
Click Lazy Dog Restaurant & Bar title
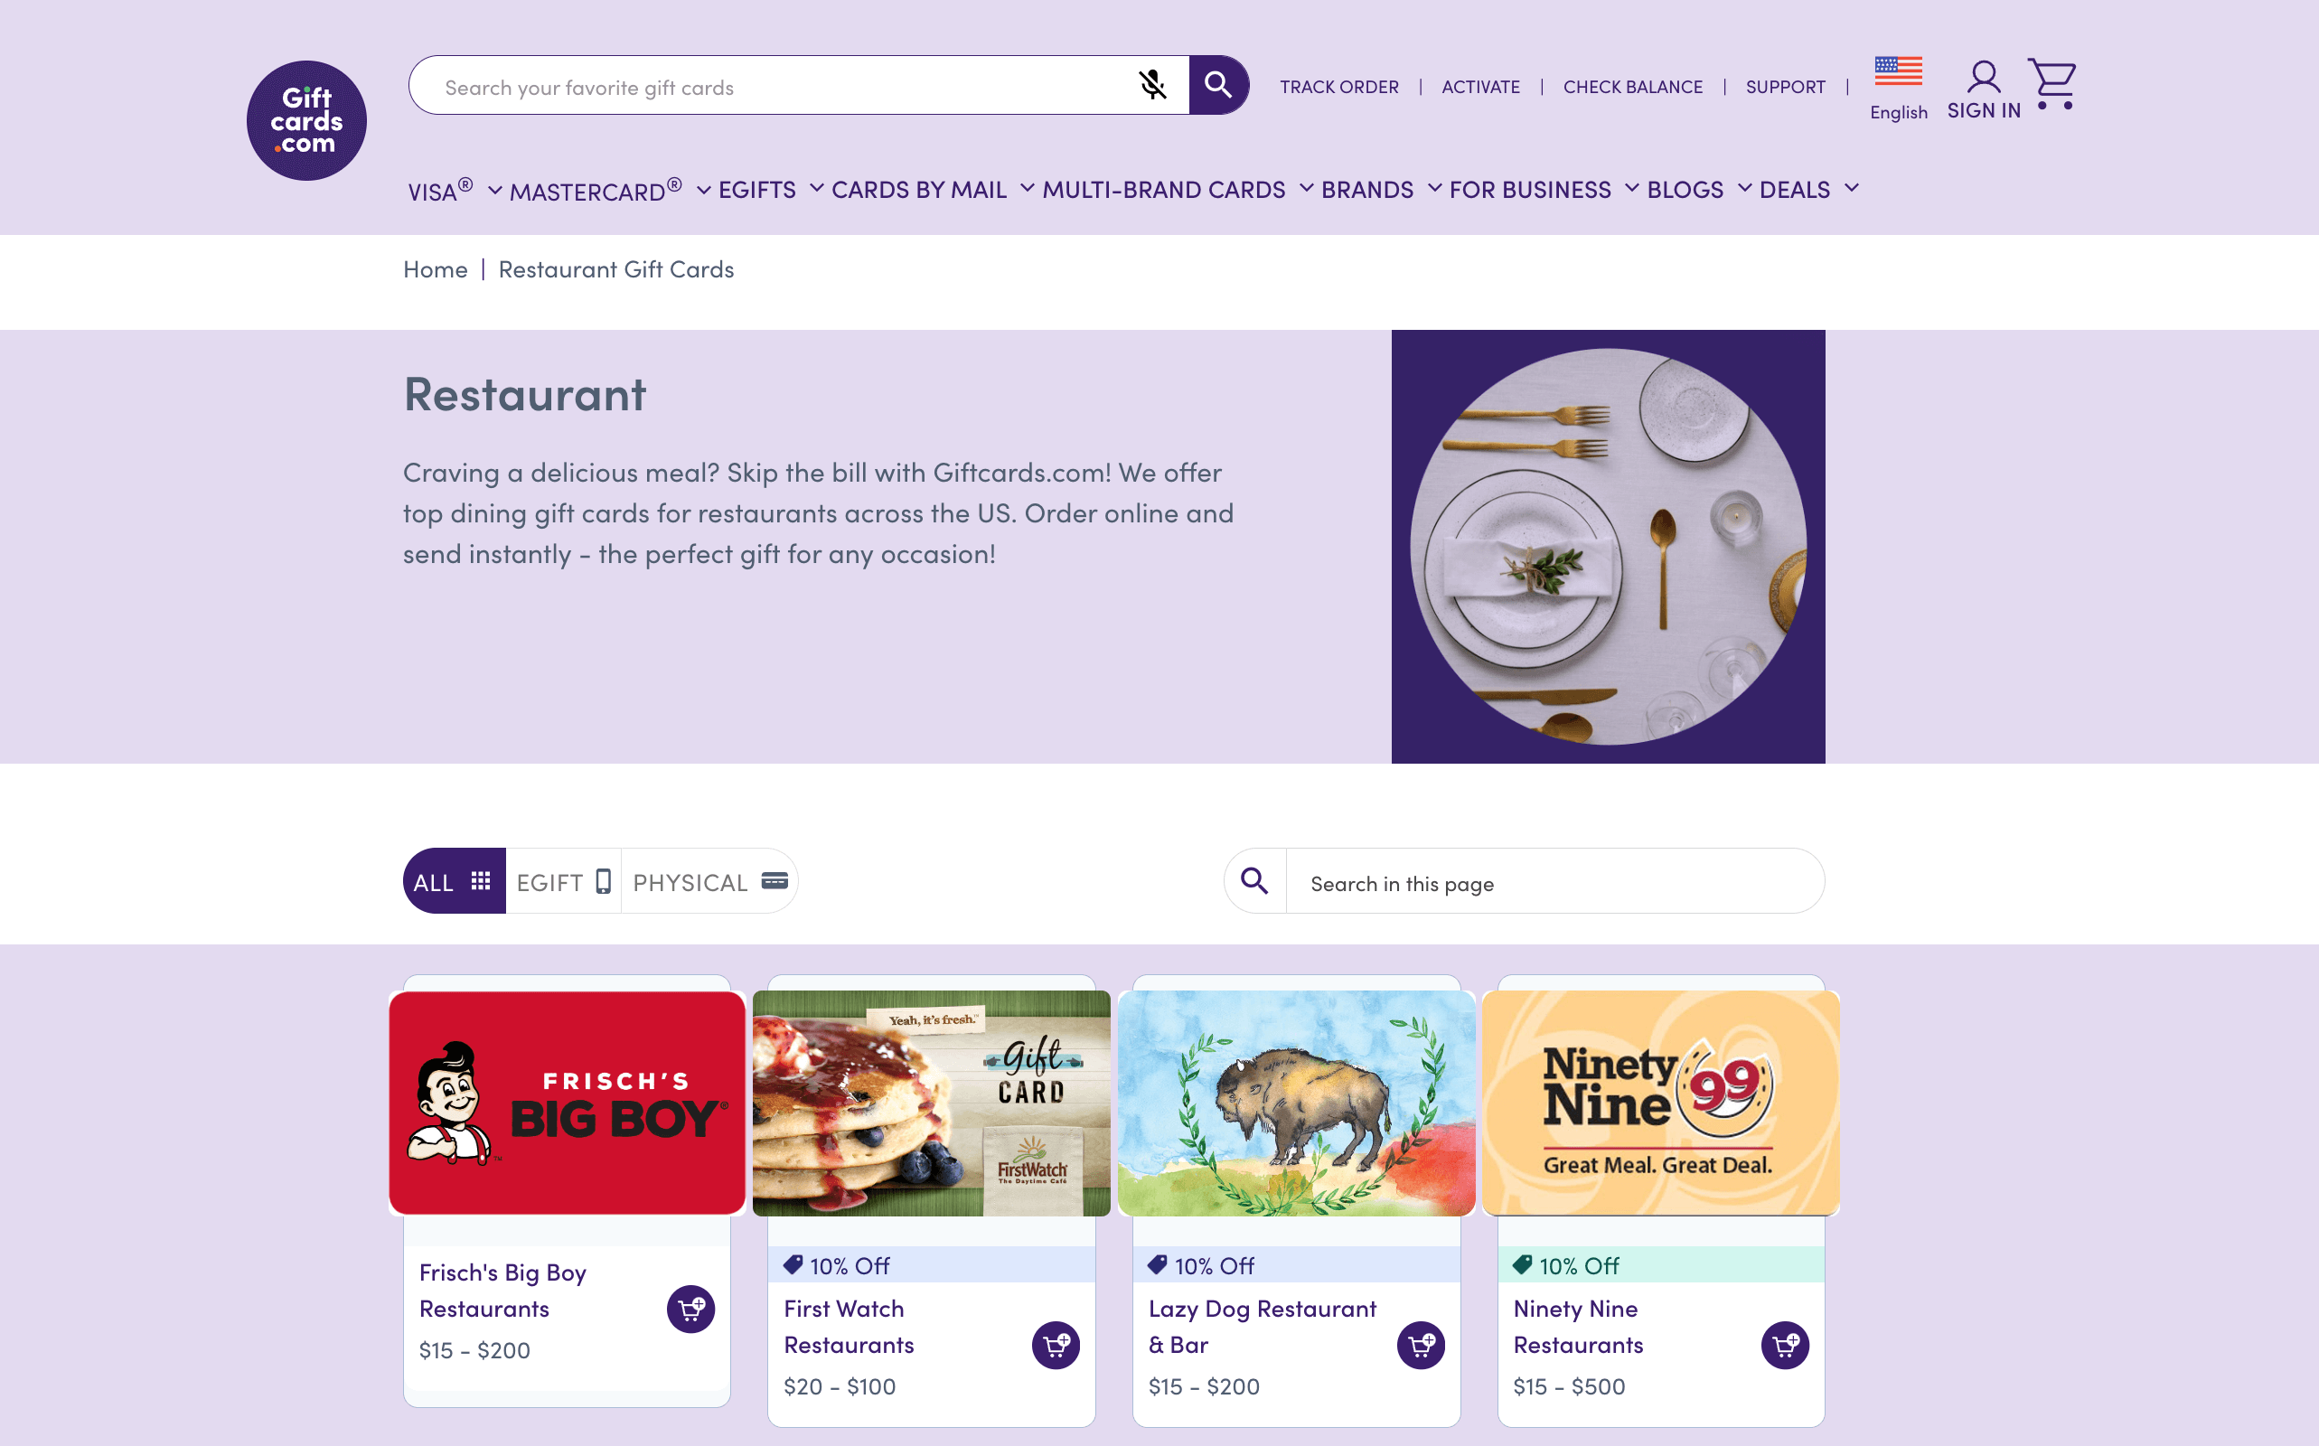point(1263,1327)
